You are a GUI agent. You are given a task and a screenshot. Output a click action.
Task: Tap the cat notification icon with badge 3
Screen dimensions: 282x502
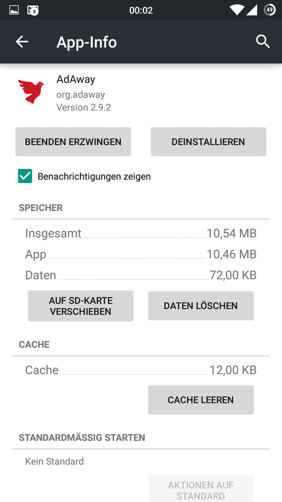pos(33,10)
